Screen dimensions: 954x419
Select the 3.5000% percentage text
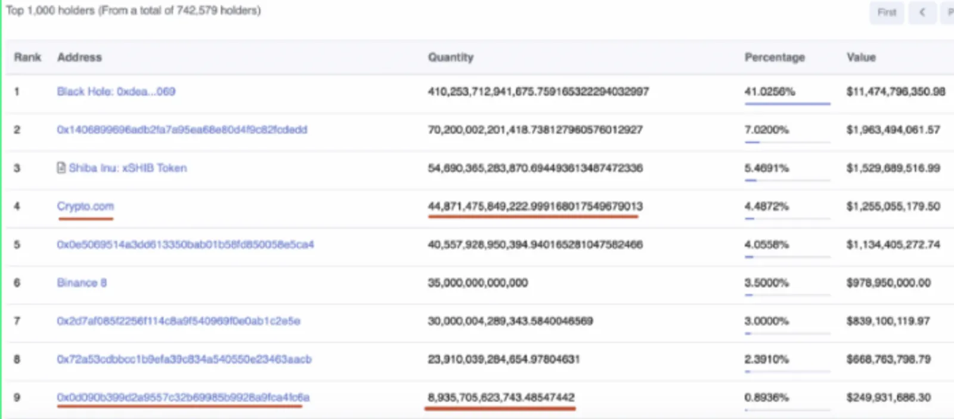tap(766, 283)
